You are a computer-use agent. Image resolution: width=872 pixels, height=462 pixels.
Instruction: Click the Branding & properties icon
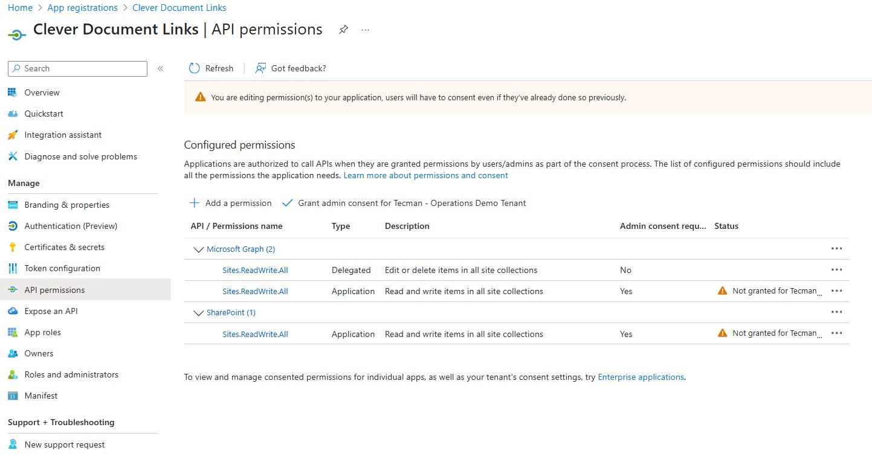[x=13, y=205]
